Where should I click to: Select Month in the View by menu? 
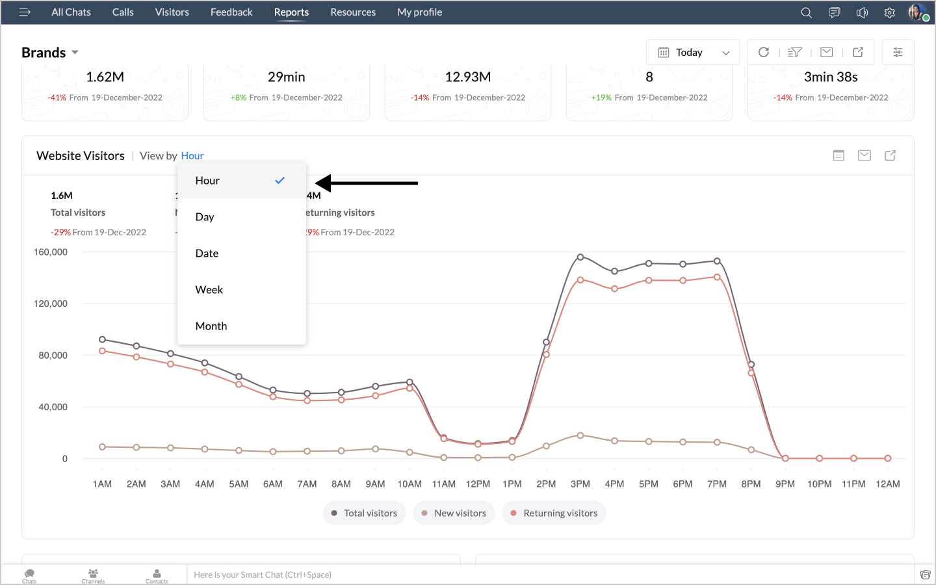click(242, 326)
